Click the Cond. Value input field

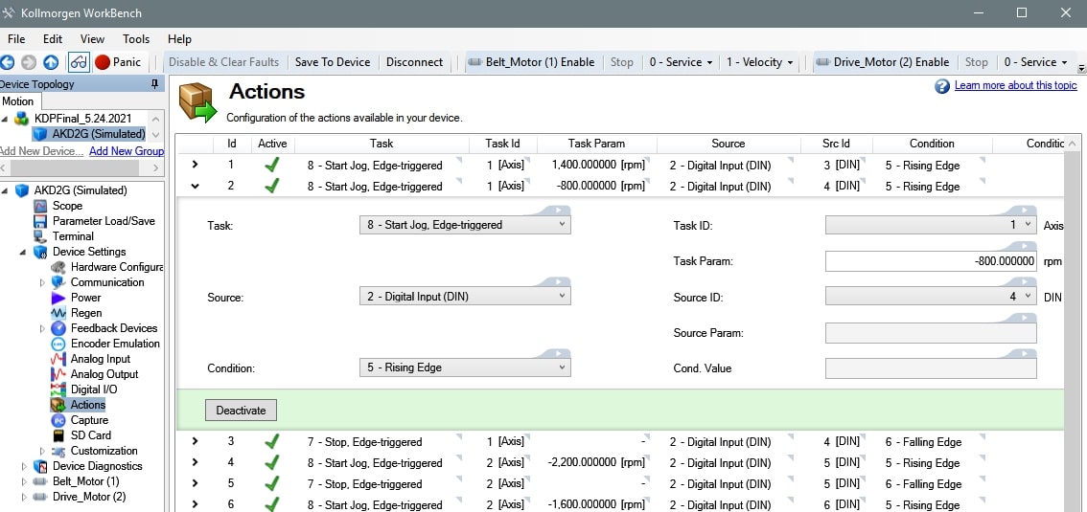coord(931,368)
